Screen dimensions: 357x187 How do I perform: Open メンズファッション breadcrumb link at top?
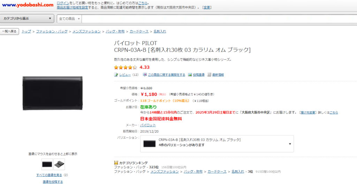[x=86, y=31]
